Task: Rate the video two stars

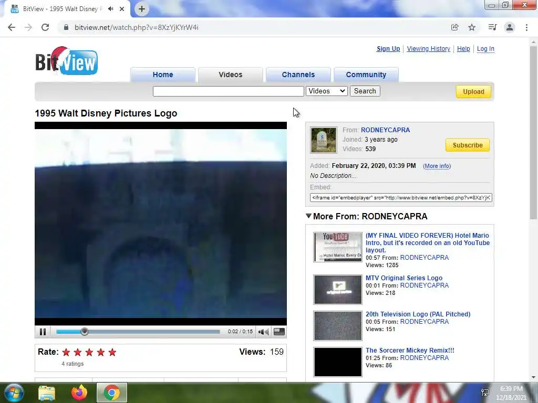Action: click(x=78, y=352)
